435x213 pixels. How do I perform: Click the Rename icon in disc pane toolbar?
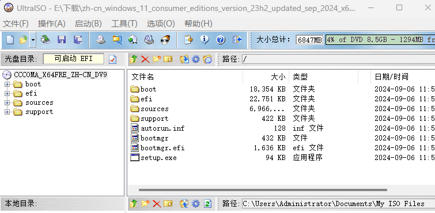point(168,59)
